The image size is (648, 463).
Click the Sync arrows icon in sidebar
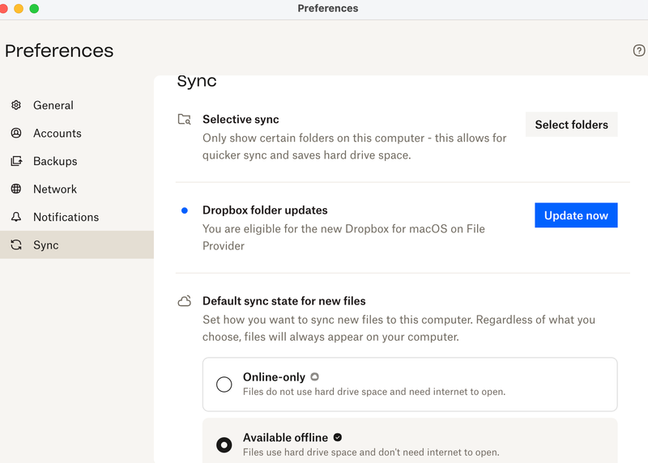click(x=16, y=245)
